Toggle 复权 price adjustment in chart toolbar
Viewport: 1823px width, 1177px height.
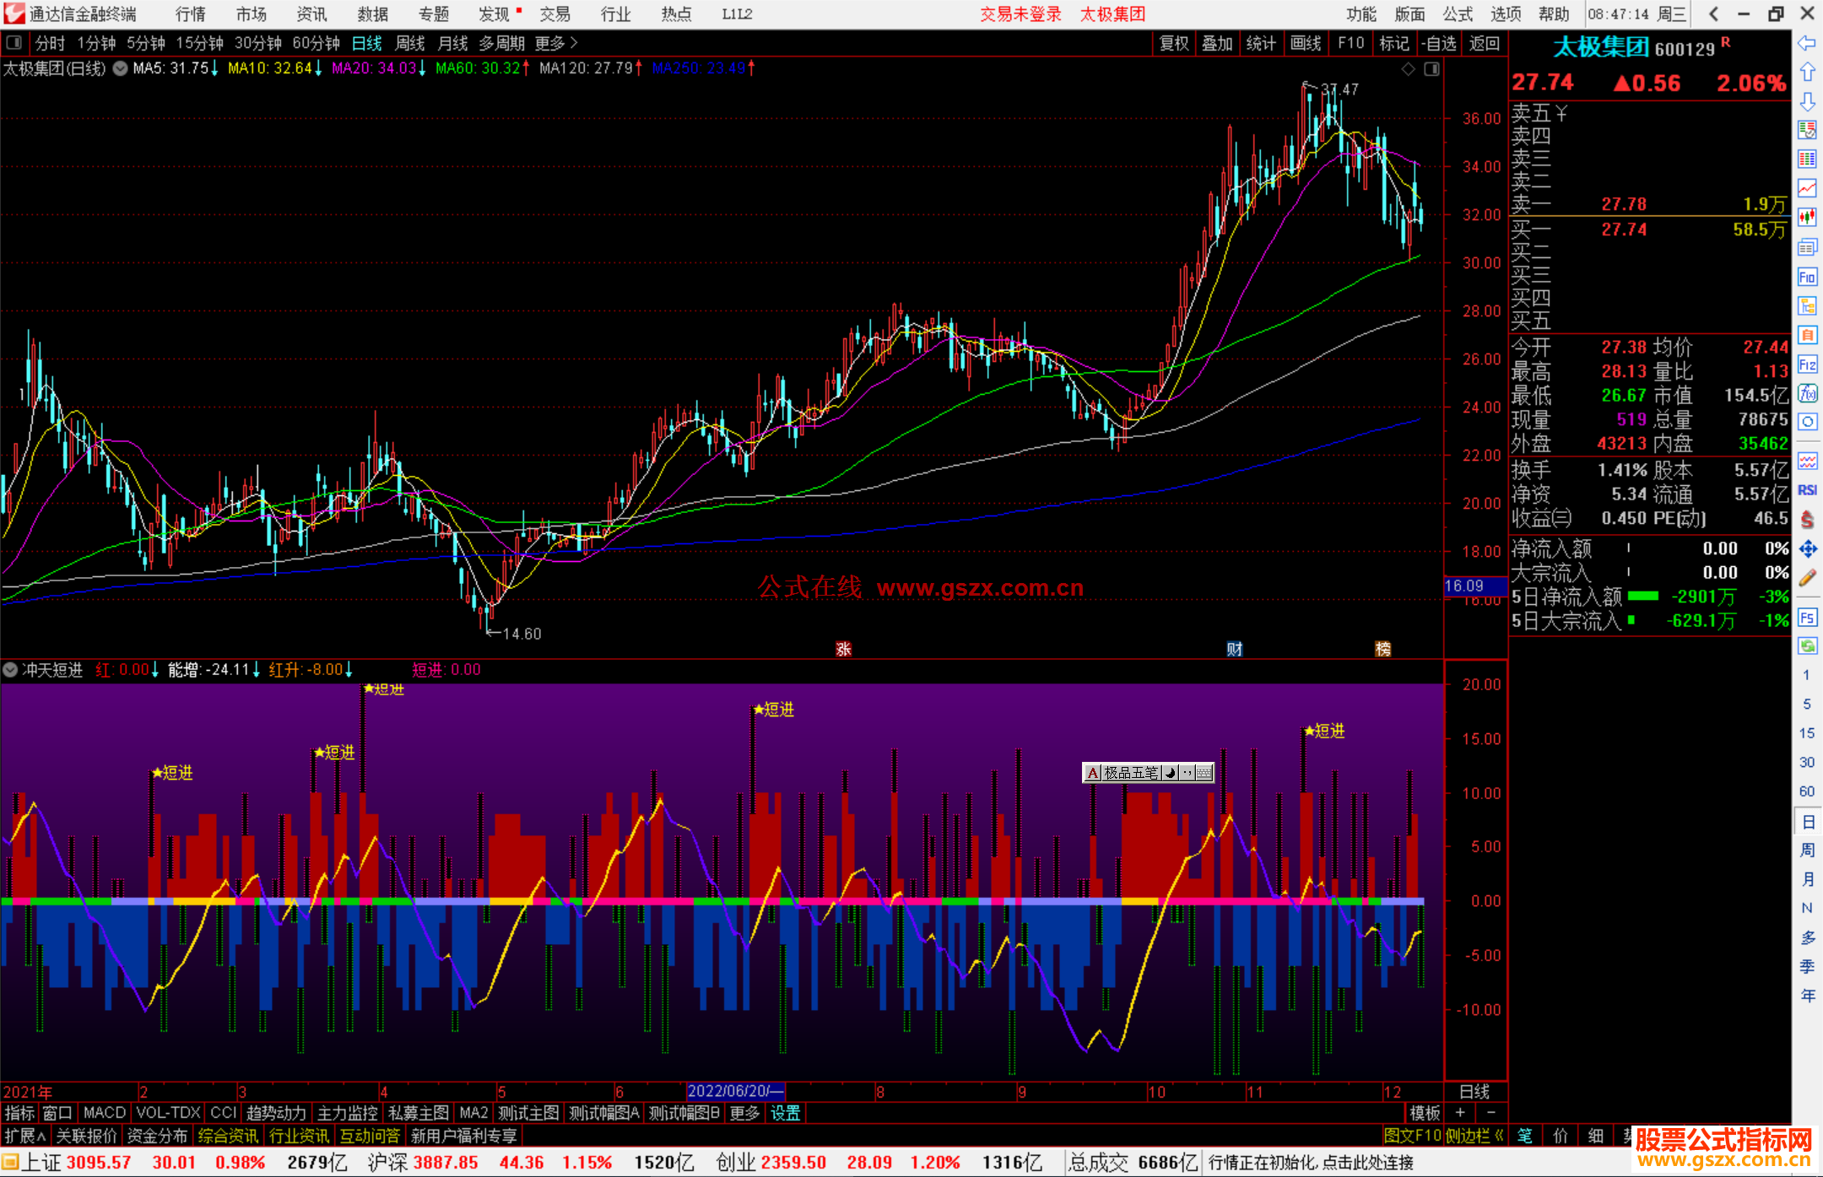pos(1173,43)
